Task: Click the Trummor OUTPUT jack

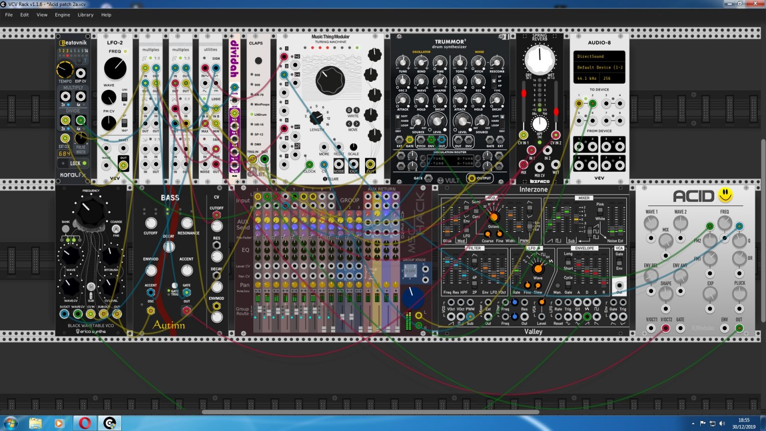Action: (471, 178)
